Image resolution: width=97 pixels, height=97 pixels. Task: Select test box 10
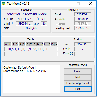click(x=42, y=44)
